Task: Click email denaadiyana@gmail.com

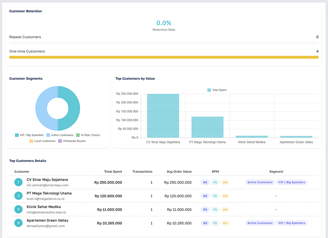Action: tap(46, 226)
